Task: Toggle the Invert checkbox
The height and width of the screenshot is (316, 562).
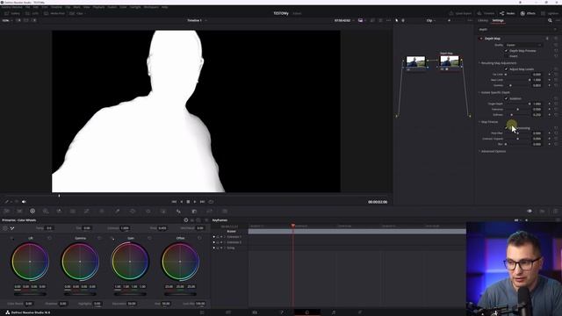Action: pos(507,56)
